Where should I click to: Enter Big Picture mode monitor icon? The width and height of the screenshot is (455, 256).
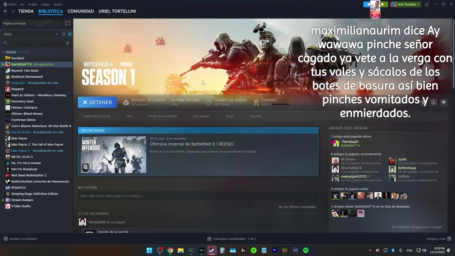[427, 4]
